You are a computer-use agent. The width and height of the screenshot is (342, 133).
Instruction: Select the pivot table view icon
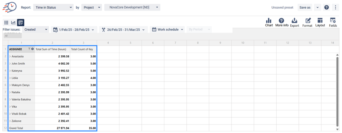coord(21,23)
